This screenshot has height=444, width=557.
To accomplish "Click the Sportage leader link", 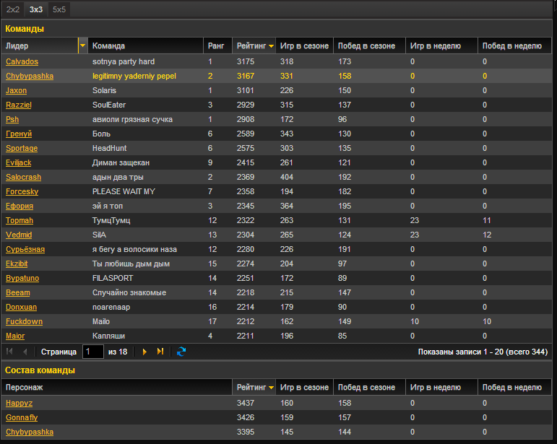I will click(x=22, y=148).
